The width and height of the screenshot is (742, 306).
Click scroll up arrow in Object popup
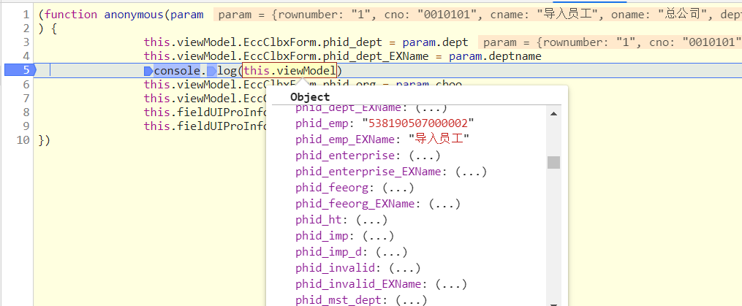click(x=553, y=113)
